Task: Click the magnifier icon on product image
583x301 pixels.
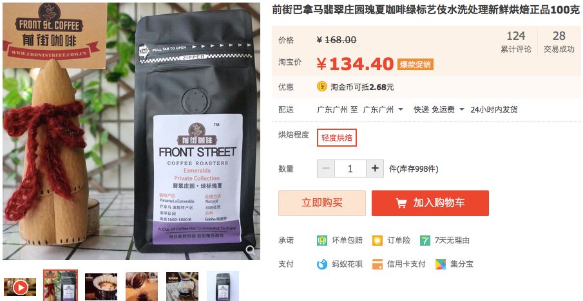Action: point(251,250)
